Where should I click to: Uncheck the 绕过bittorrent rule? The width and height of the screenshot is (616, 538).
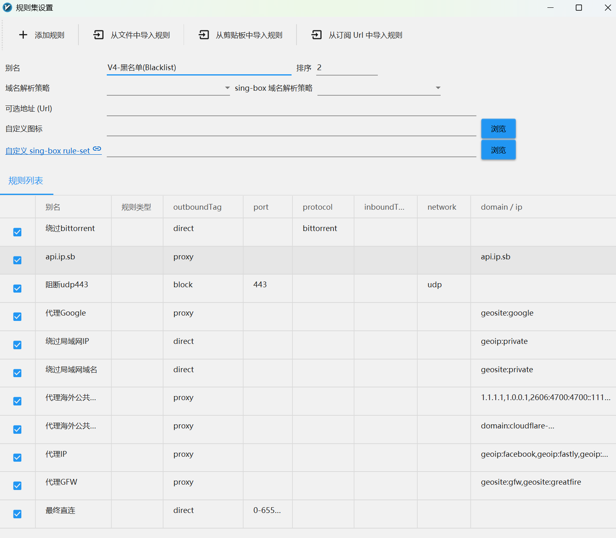click(17, 232)
